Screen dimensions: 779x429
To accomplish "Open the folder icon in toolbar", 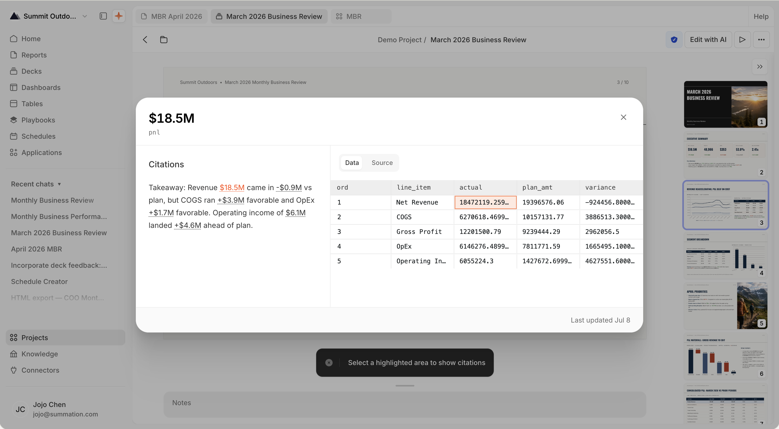I will [x=164, y=40].
